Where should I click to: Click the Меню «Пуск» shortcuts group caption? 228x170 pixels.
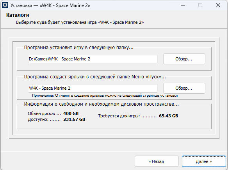point(95,77)
